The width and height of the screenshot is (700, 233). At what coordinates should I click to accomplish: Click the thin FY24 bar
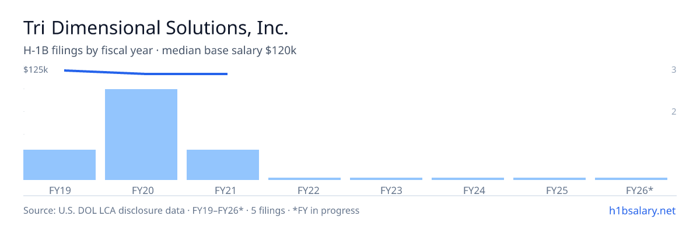tap(468, 179)
